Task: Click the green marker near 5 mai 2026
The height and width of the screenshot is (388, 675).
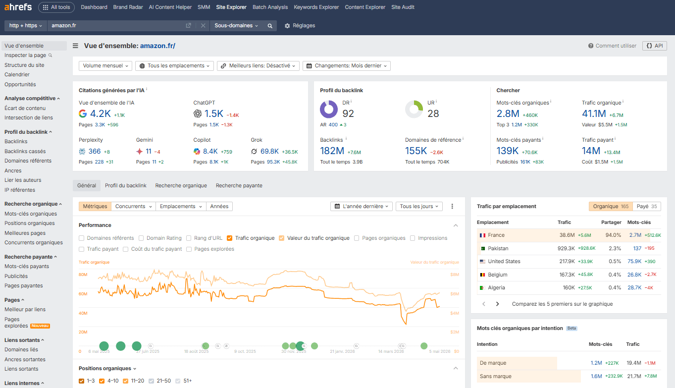Action: (424, 346)
